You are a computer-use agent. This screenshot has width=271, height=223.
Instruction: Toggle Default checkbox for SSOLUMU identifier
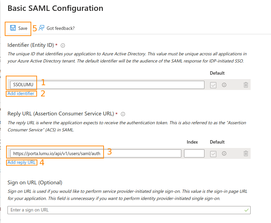tap(213, 85)
